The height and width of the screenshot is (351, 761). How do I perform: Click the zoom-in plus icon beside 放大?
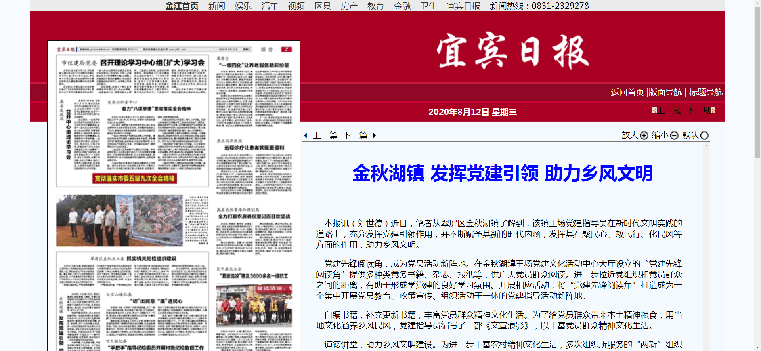point(644,135)
